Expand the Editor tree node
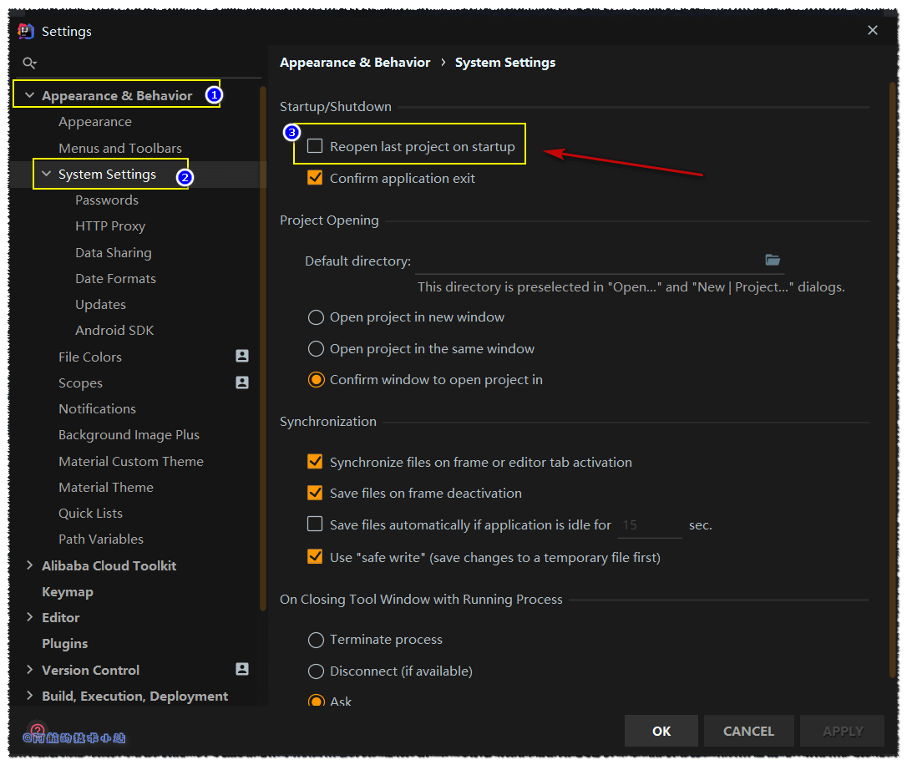 30,617
